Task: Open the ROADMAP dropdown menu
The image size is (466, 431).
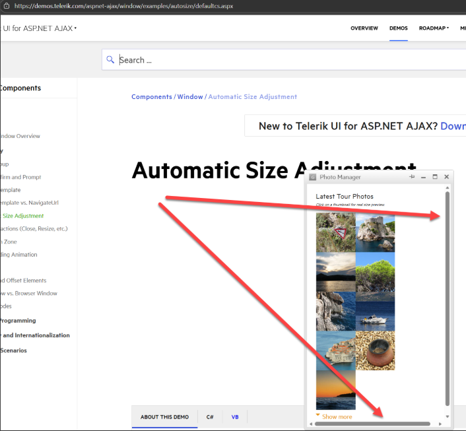Action: (434, 28)
